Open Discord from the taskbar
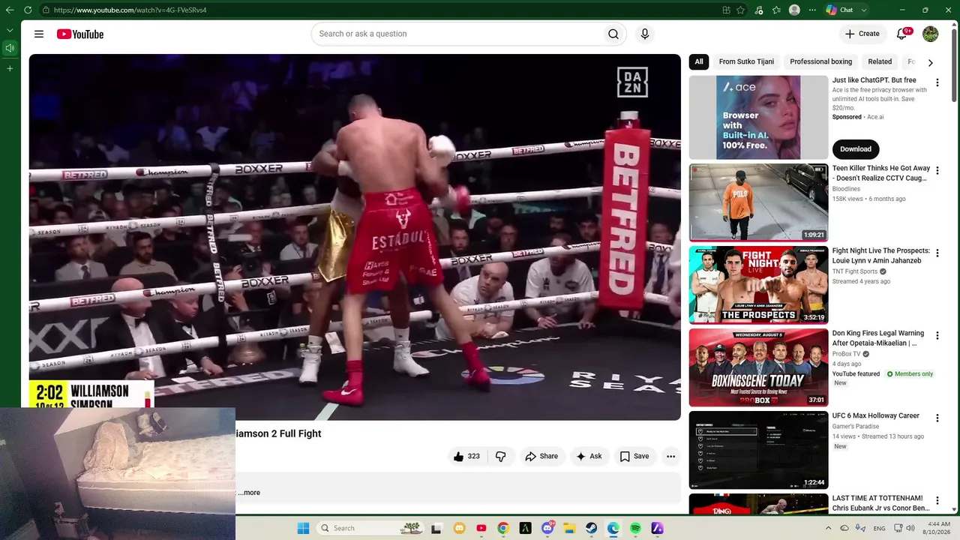960x540 pixels. 547,528
